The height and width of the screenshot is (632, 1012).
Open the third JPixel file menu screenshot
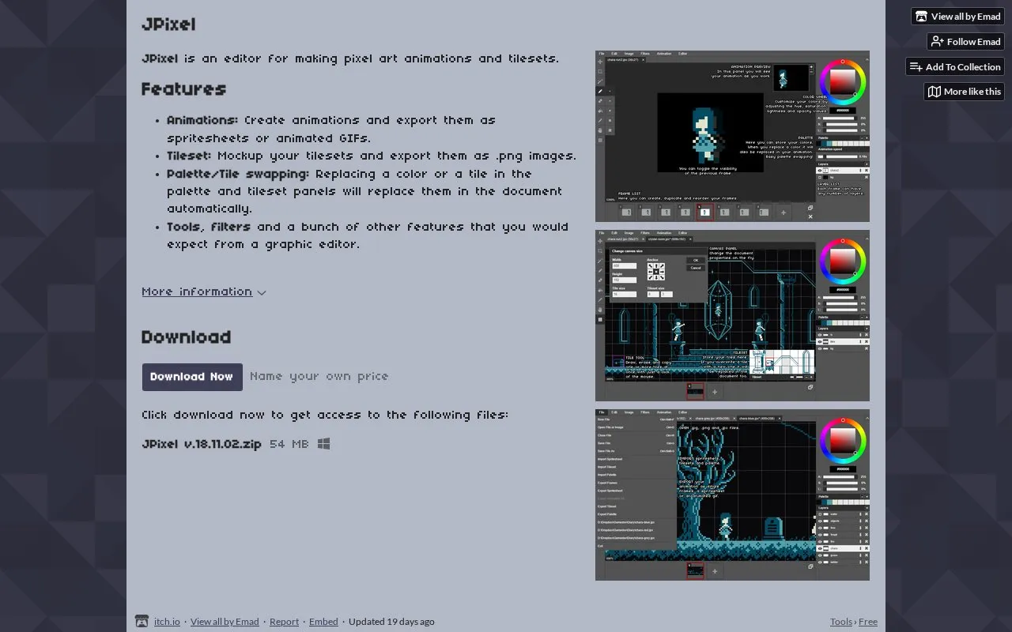click(x=732, y=495)
